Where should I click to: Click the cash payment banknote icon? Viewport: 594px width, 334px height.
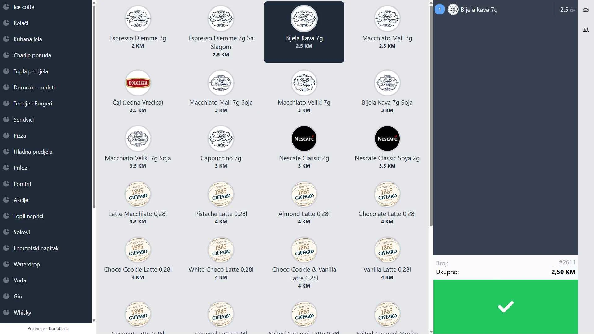pyautogui.click(x=586, y=10)
